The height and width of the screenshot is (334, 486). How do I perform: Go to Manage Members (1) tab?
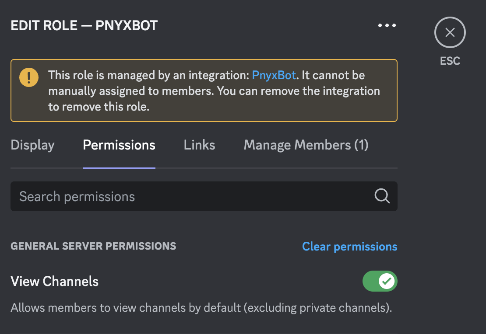[x=306, y=145]
